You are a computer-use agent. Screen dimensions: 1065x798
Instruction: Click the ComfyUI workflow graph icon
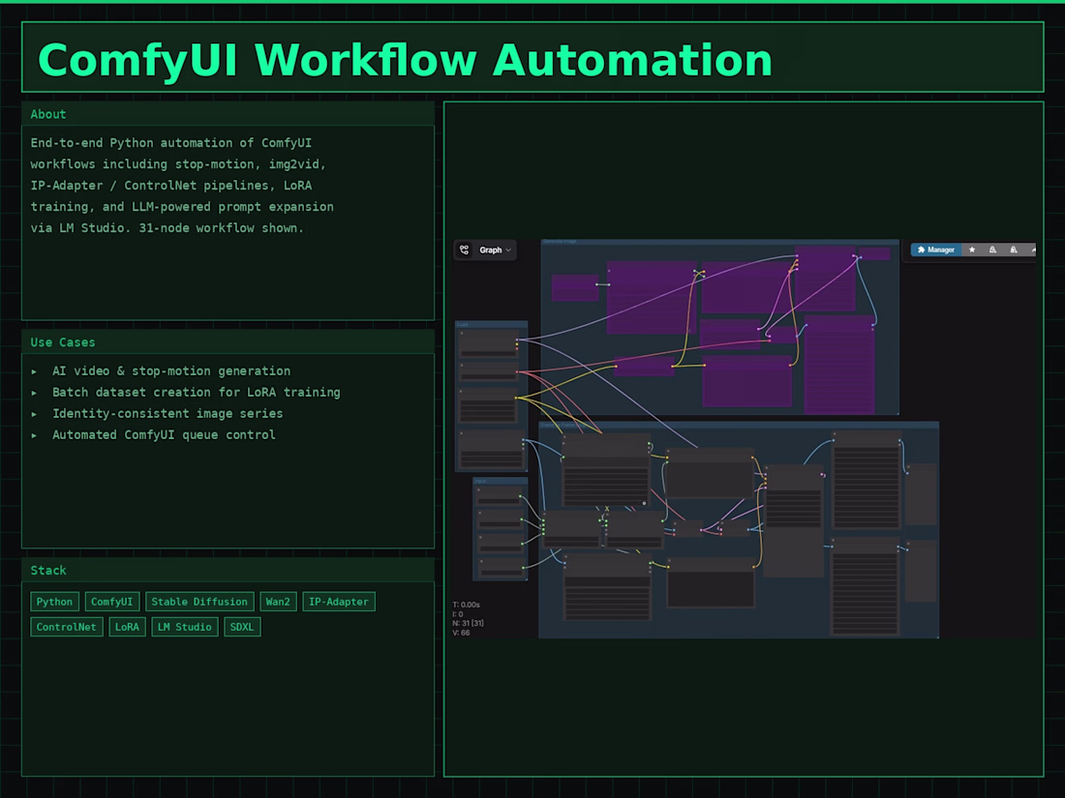click(x=465, y=251)
